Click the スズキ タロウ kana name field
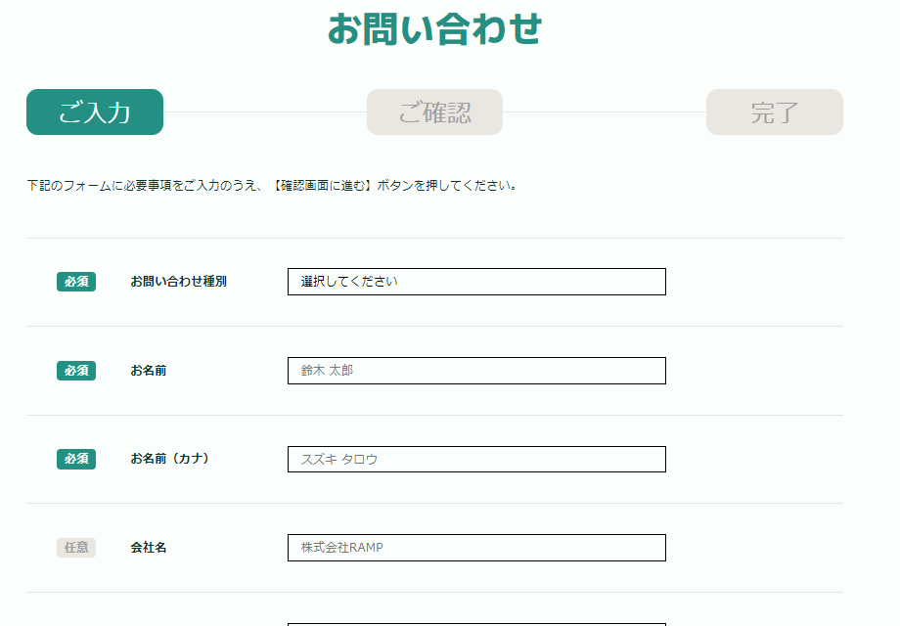The width and height of the screenshot is (900, 626). click(476, 459)
